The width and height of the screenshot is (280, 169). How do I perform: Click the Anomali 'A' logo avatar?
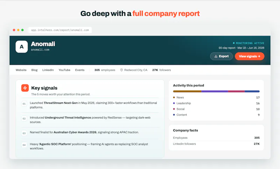click(x=22, y=47)
